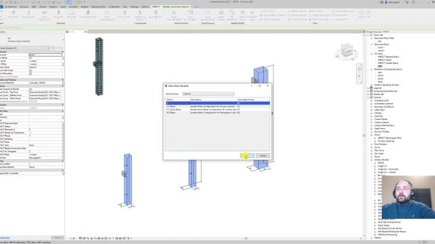Collapse the Elevations (Building Elevation) node
This screenshot has height=244, width=435.
coord(372,69)
